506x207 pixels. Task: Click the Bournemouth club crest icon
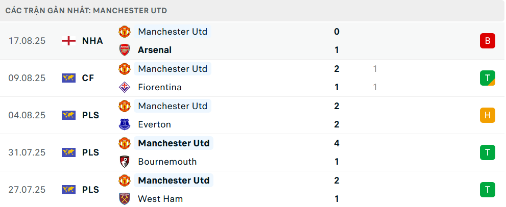125,162
